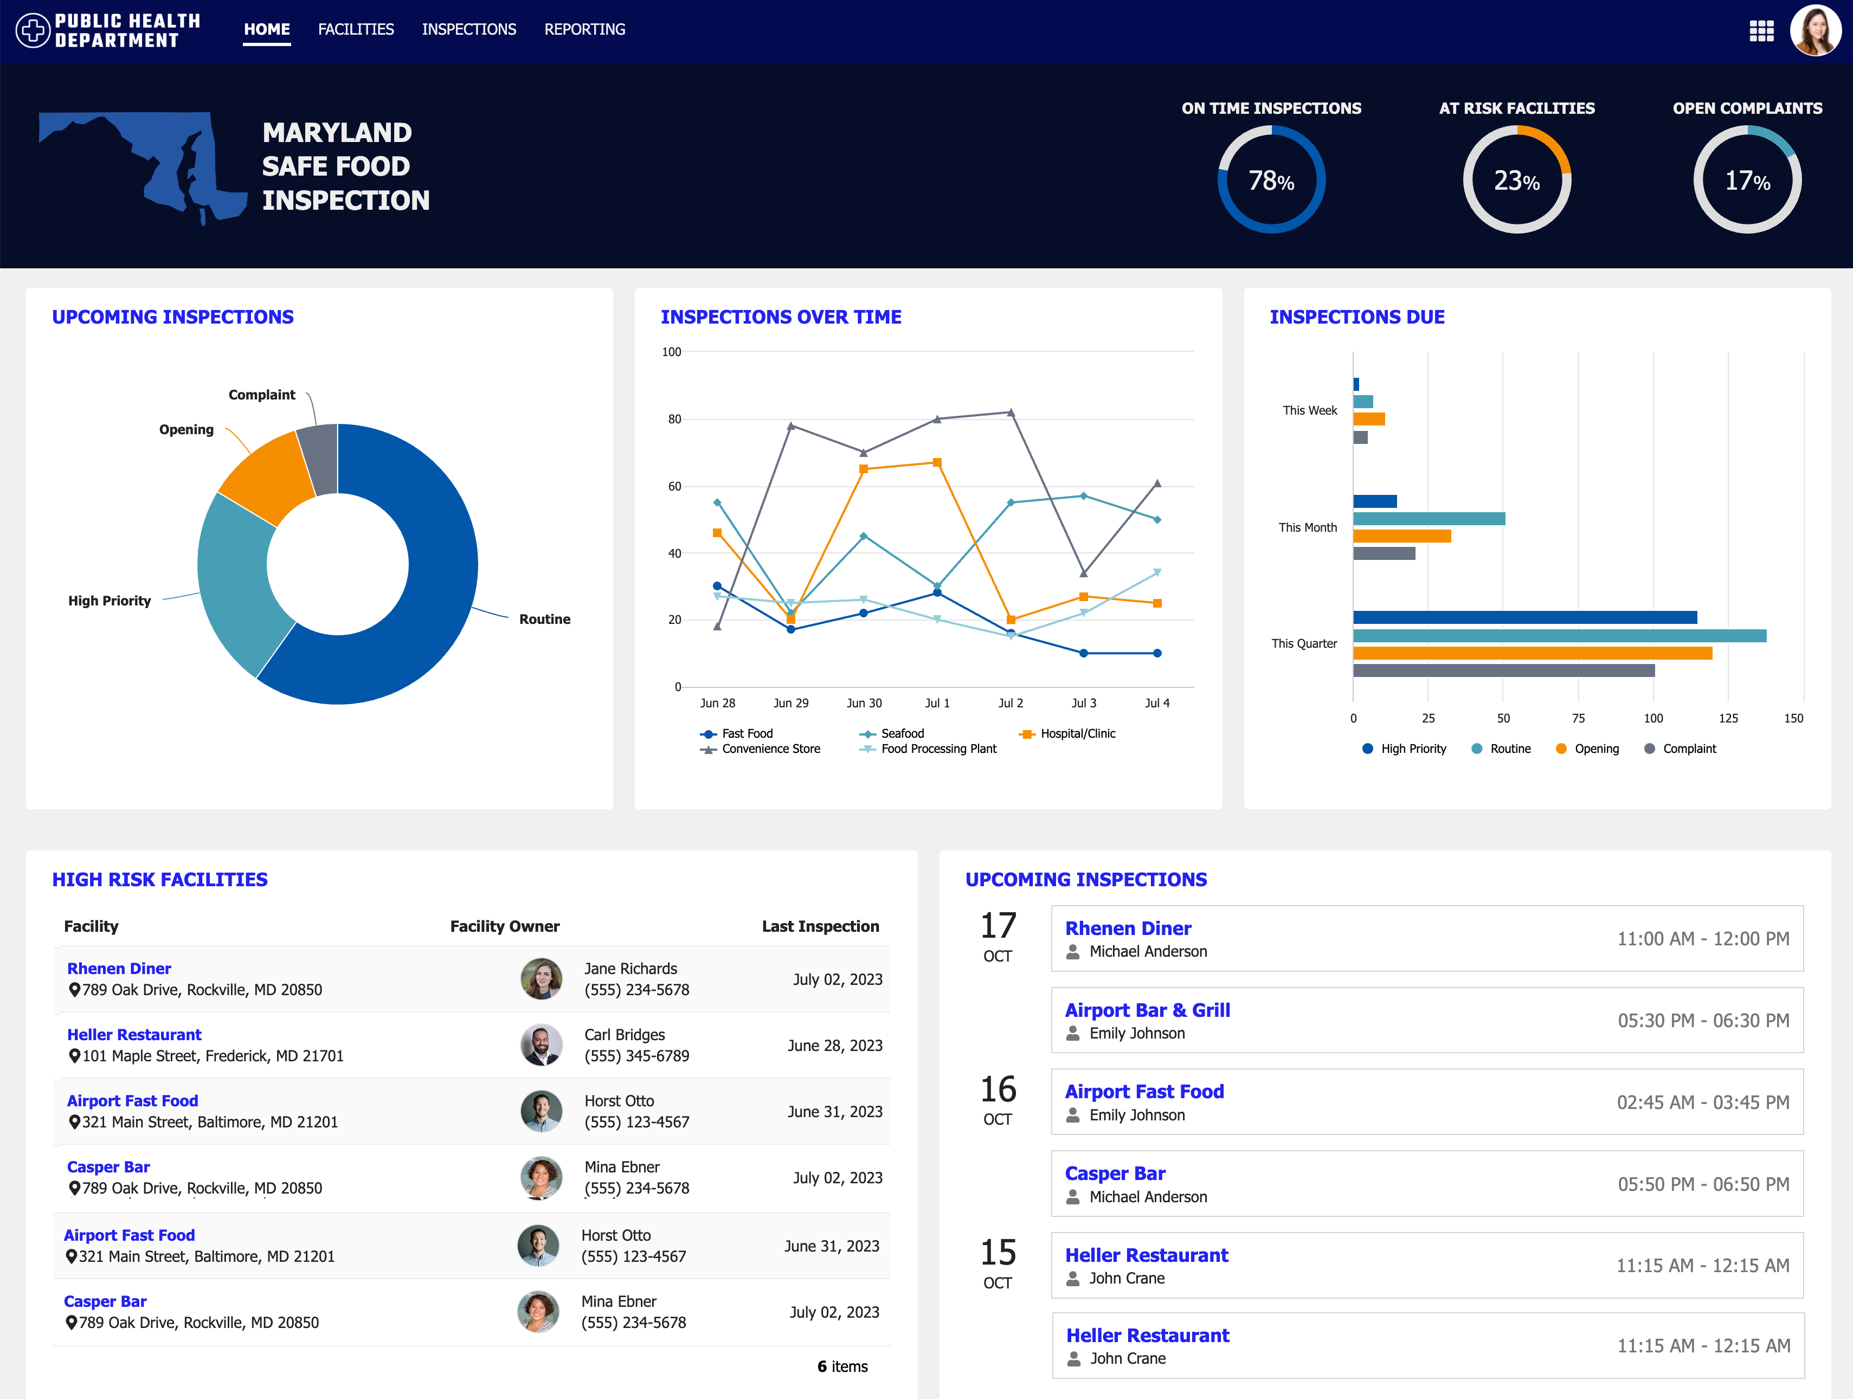Click the location pin beside 101 Maple Street

pyautogui.click(x=75, y=1055)
